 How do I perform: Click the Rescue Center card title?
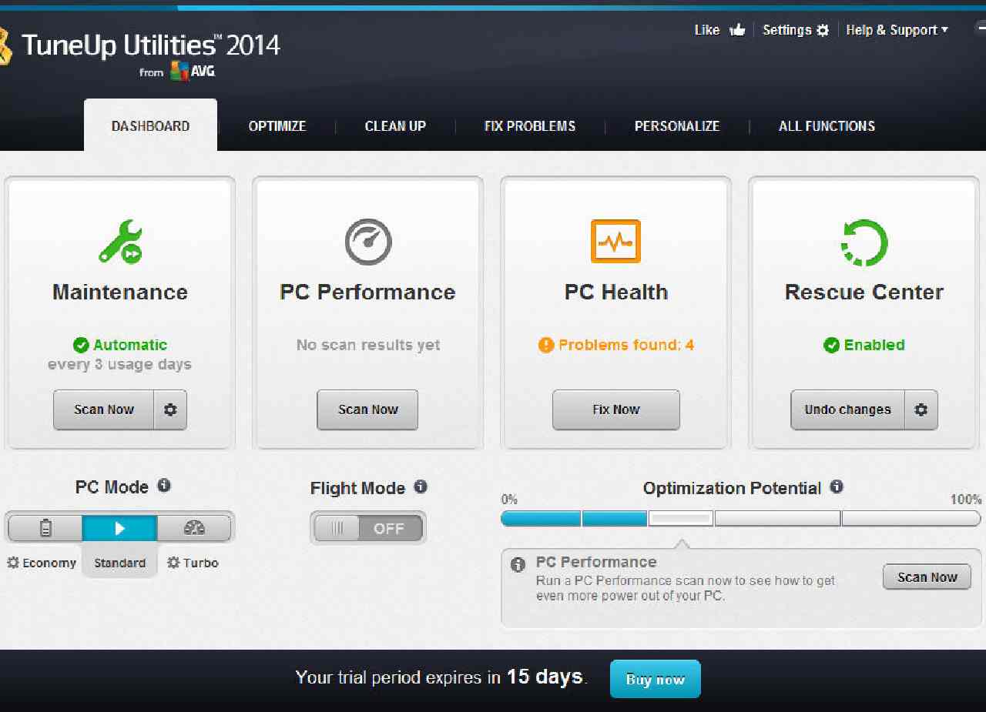[864, 292]
